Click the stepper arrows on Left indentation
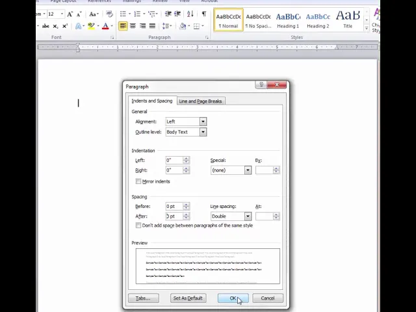 click(187, 161)
